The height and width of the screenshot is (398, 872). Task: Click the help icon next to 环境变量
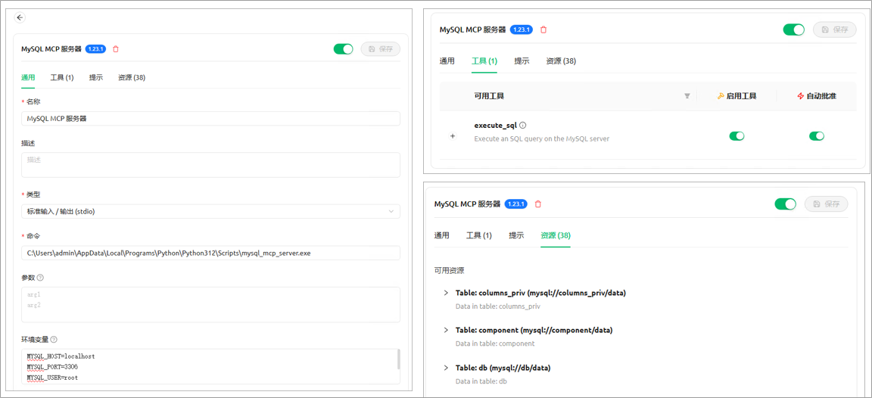[x=54, y=339]
